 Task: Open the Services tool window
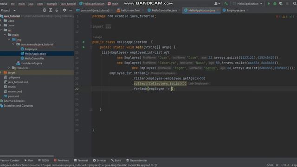pos(99,161)
